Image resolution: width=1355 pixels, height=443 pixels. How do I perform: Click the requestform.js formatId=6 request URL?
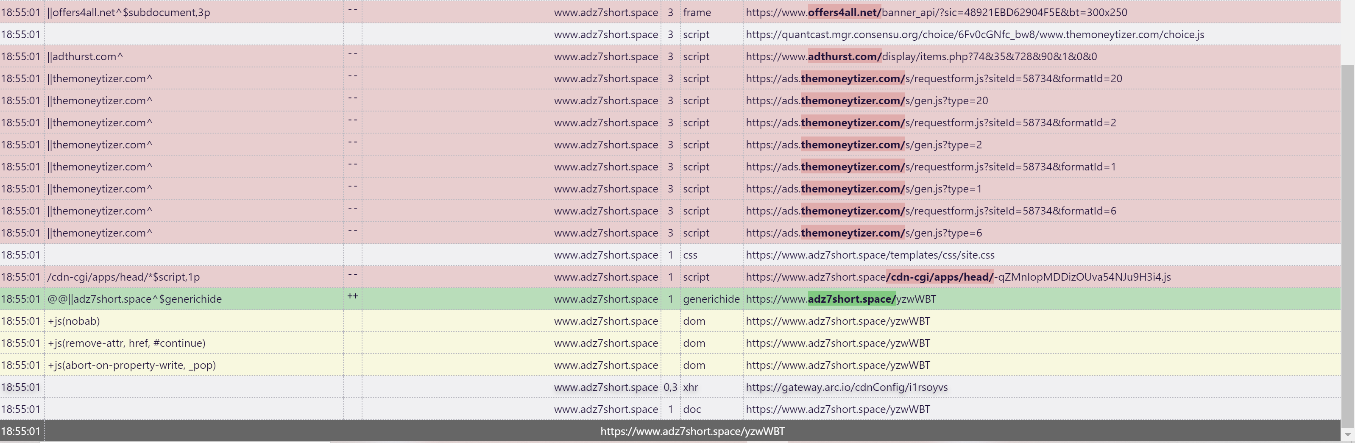pos(931,211)
